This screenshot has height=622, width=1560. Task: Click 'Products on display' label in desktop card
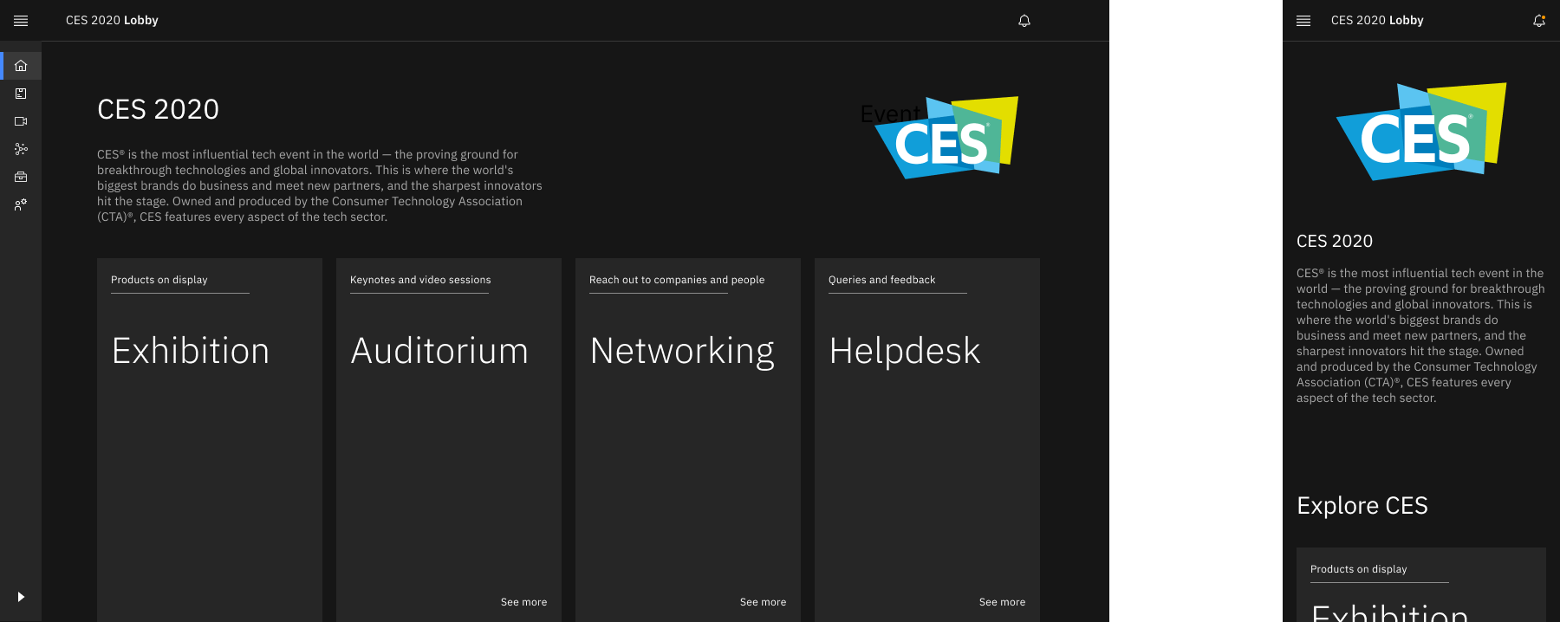159,280
